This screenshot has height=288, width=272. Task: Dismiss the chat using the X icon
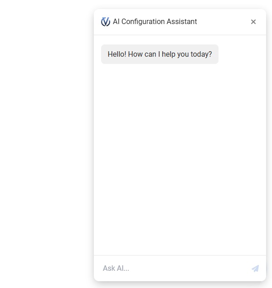coord(253,22)
